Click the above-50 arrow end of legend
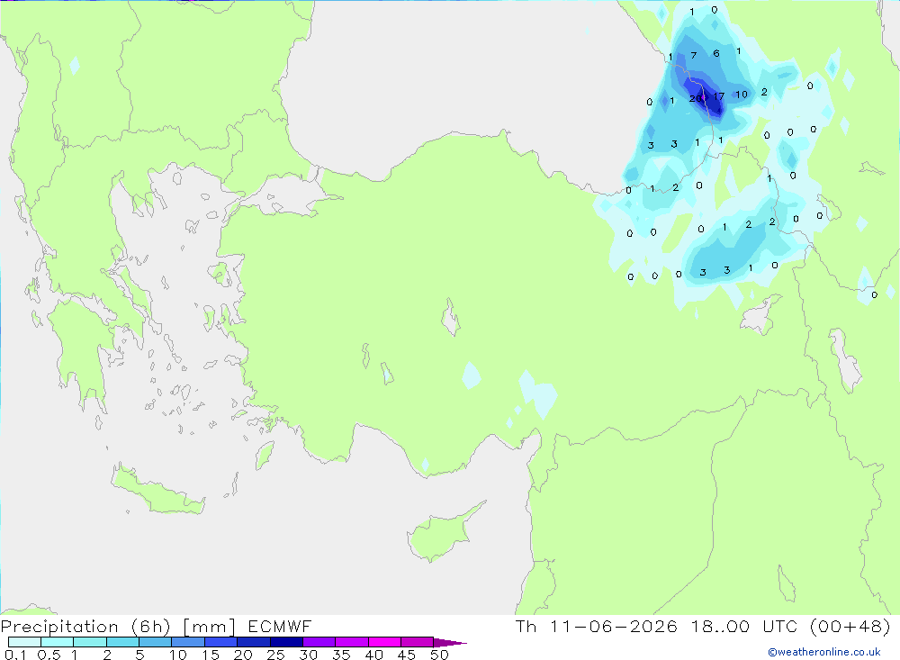 [449, 642]
